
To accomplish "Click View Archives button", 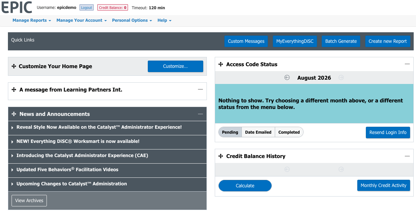I will (29, 200).
